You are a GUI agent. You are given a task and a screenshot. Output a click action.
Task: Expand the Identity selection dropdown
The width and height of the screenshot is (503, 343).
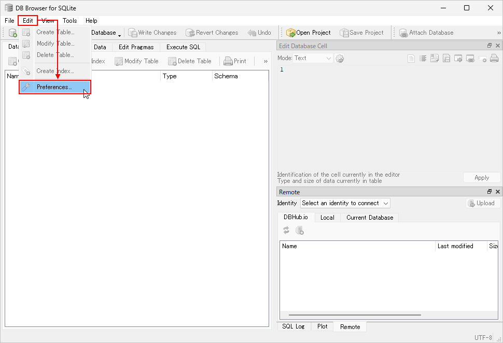[x=345, y=203]
